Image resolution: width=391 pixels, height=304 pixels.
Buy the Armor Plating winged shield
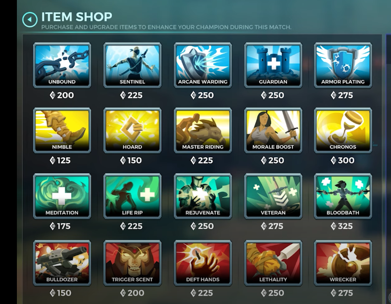tap(343, 65)
